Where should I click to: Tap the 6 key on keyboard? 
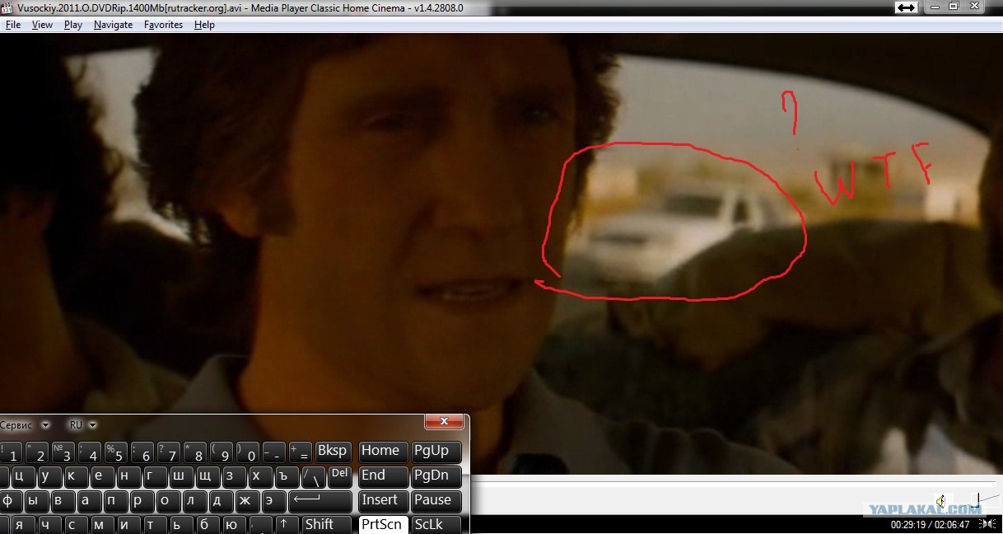click(142, 452)
